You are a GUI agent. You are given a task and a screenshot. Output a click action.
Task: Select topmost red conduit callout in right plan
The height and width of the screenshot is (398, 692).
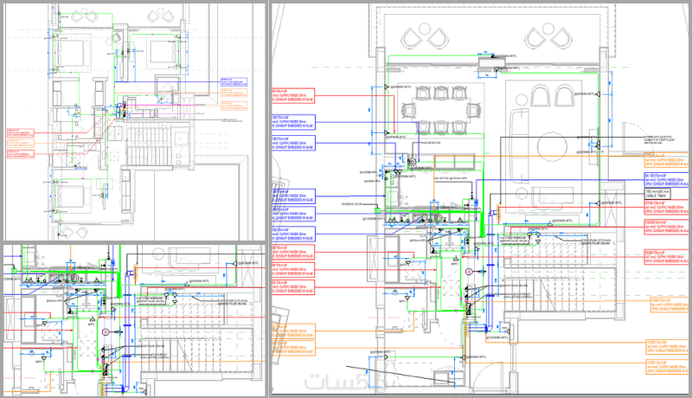pos(293,96)
